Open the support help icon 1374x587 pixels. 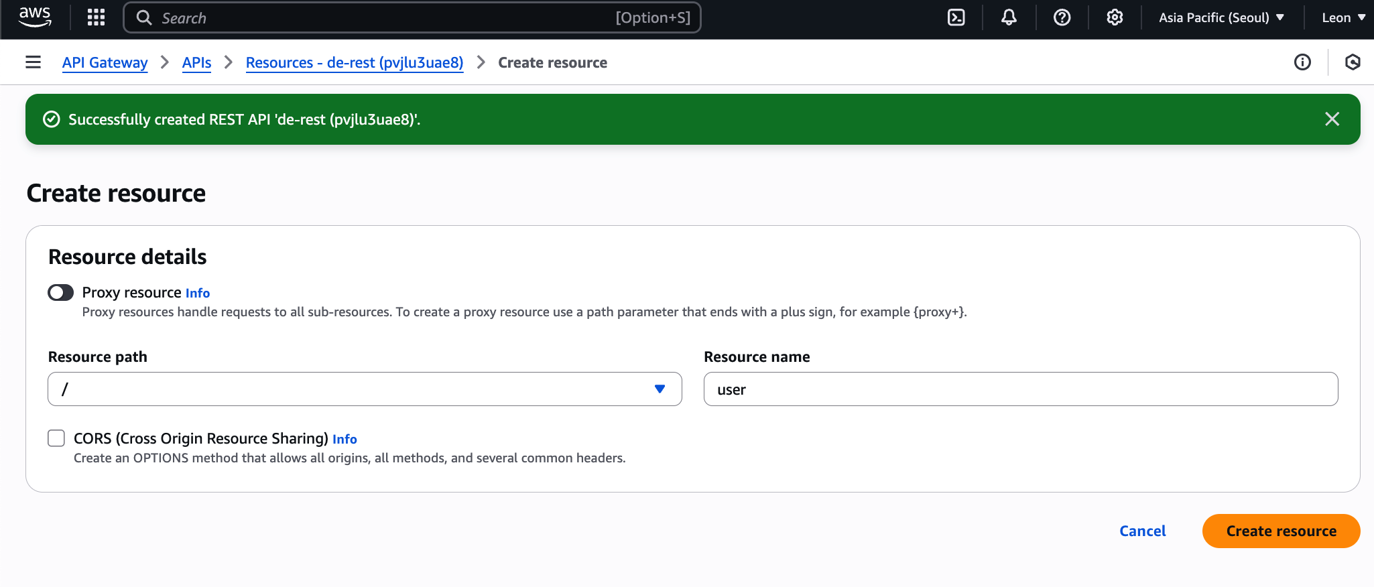(1062, 17)
